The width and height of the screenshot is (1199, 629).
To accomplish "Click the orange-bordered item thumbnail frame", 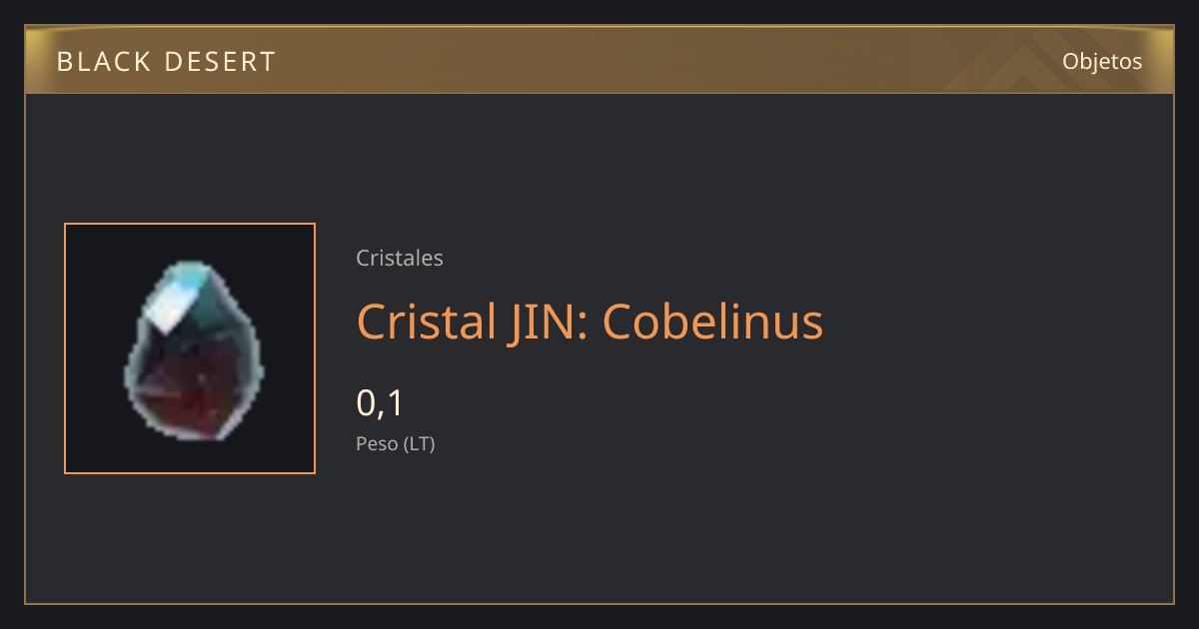I will point(190,348).
